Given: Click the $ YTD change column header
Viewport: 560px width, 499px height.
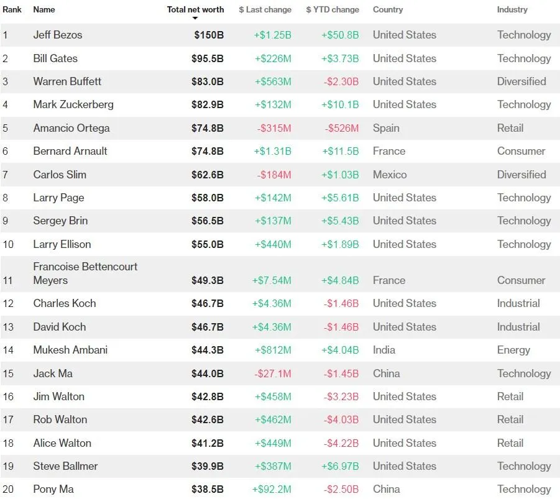Looking at the screenshot, I should click(333, 9).
